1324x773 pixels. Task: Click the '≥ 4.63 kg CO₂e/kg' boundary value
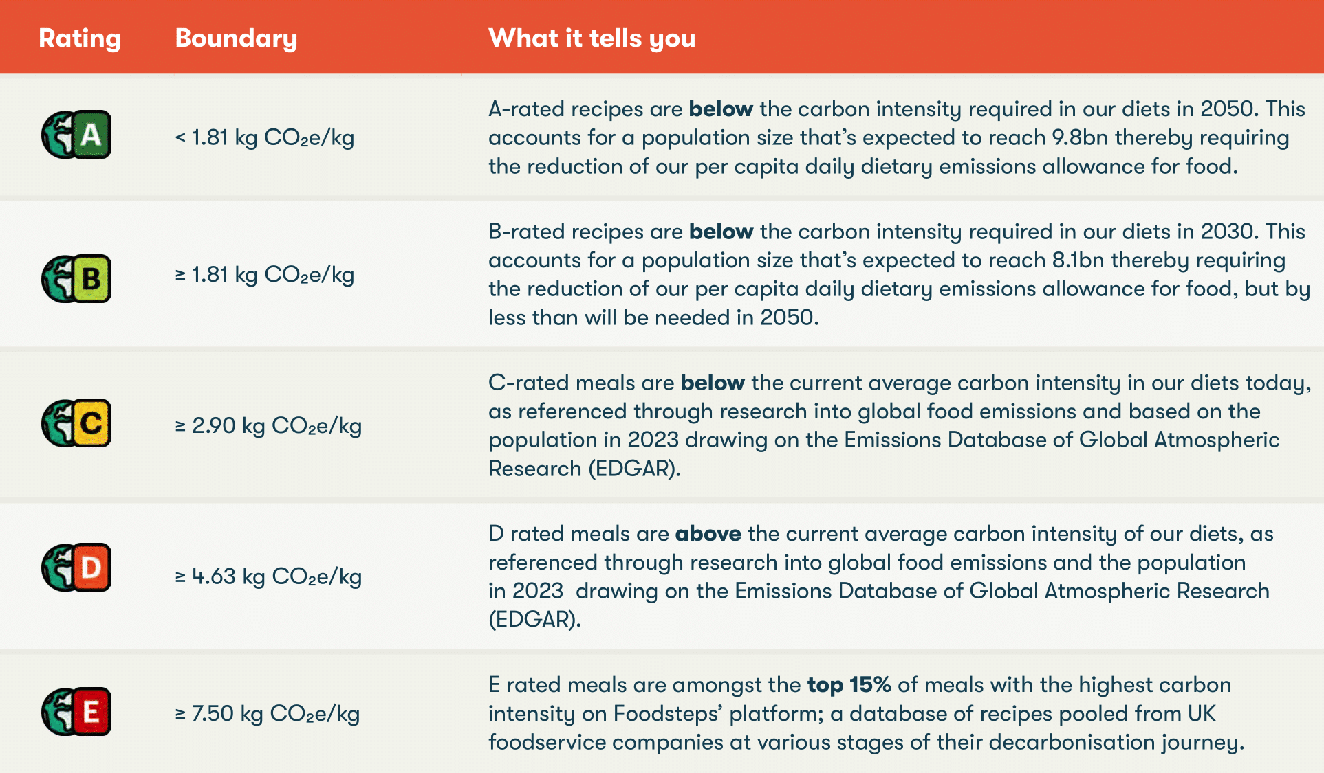pos(268,576)
